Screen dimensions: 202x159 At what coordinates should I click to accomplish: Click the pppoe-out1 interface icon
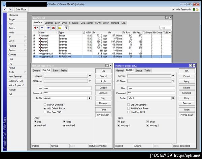coord(40,53)
